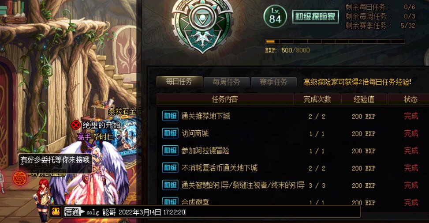
Task: Click the 通关智慧的引导 quest row
Action: (x=292, y=185)
